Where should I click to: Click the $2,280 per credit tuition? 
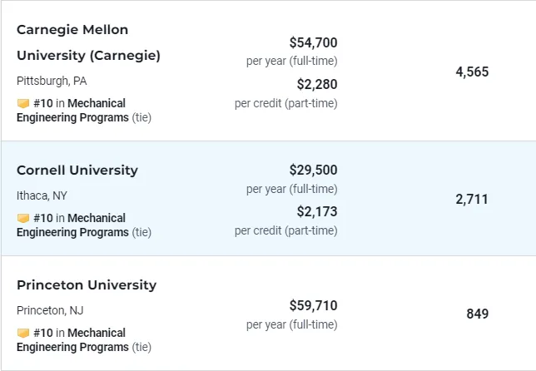[x=317, y=84]
